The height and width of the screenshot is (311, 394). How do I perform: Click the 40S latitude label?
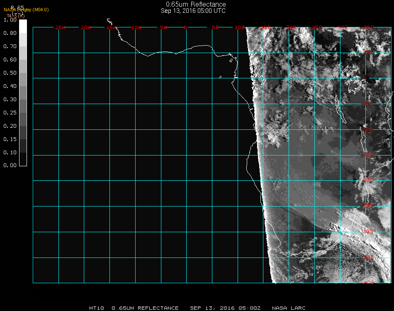tap(368, 282)
